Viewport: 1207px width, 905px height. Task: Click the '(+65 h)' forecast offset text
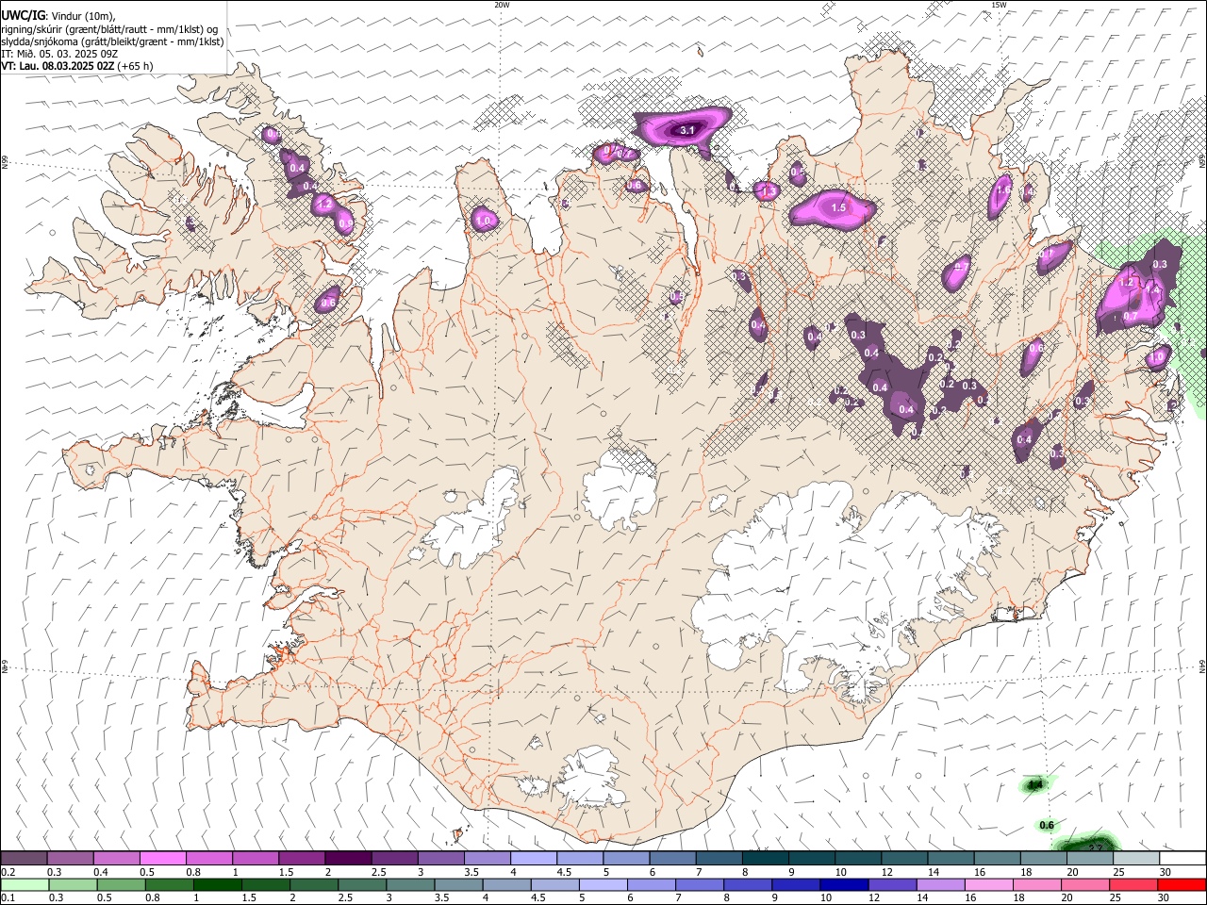(136, 66)
